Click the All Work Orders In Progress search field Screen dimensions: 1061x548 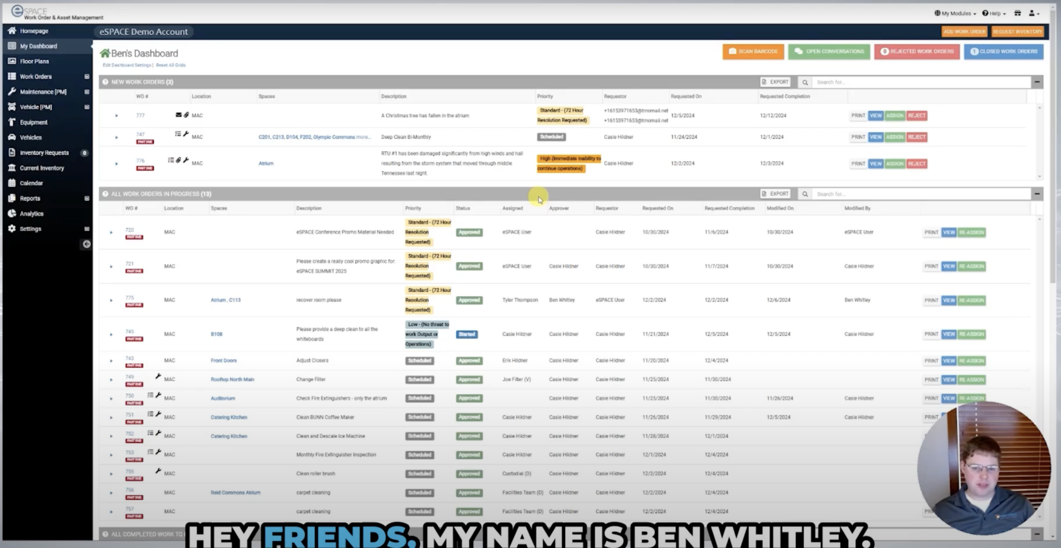tap(920, 194)
